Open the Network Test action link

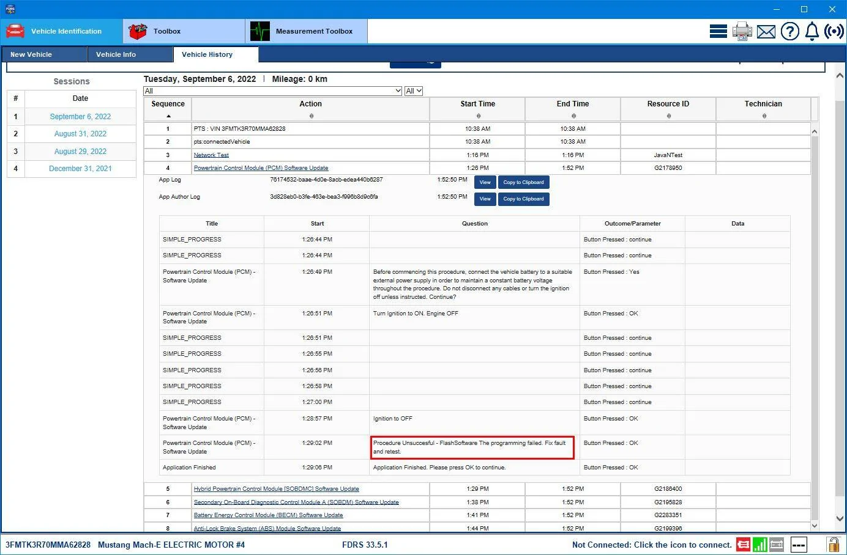click(x=211, y=155)
